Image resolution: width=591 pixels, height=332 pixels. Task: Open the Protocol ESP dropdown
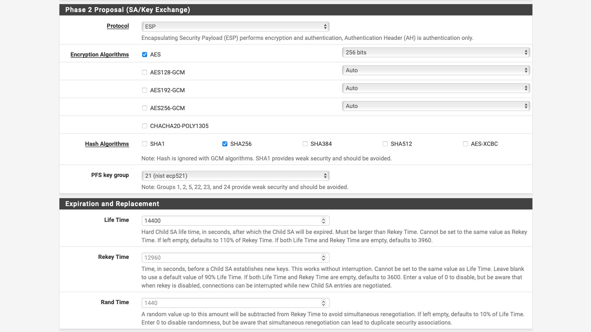tap(235, 27)
